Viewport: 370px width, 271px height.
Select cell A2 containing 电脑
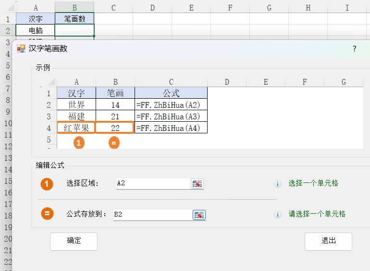pos(36,30)
